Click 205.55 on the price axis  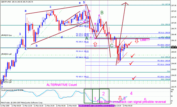point(174,52)
